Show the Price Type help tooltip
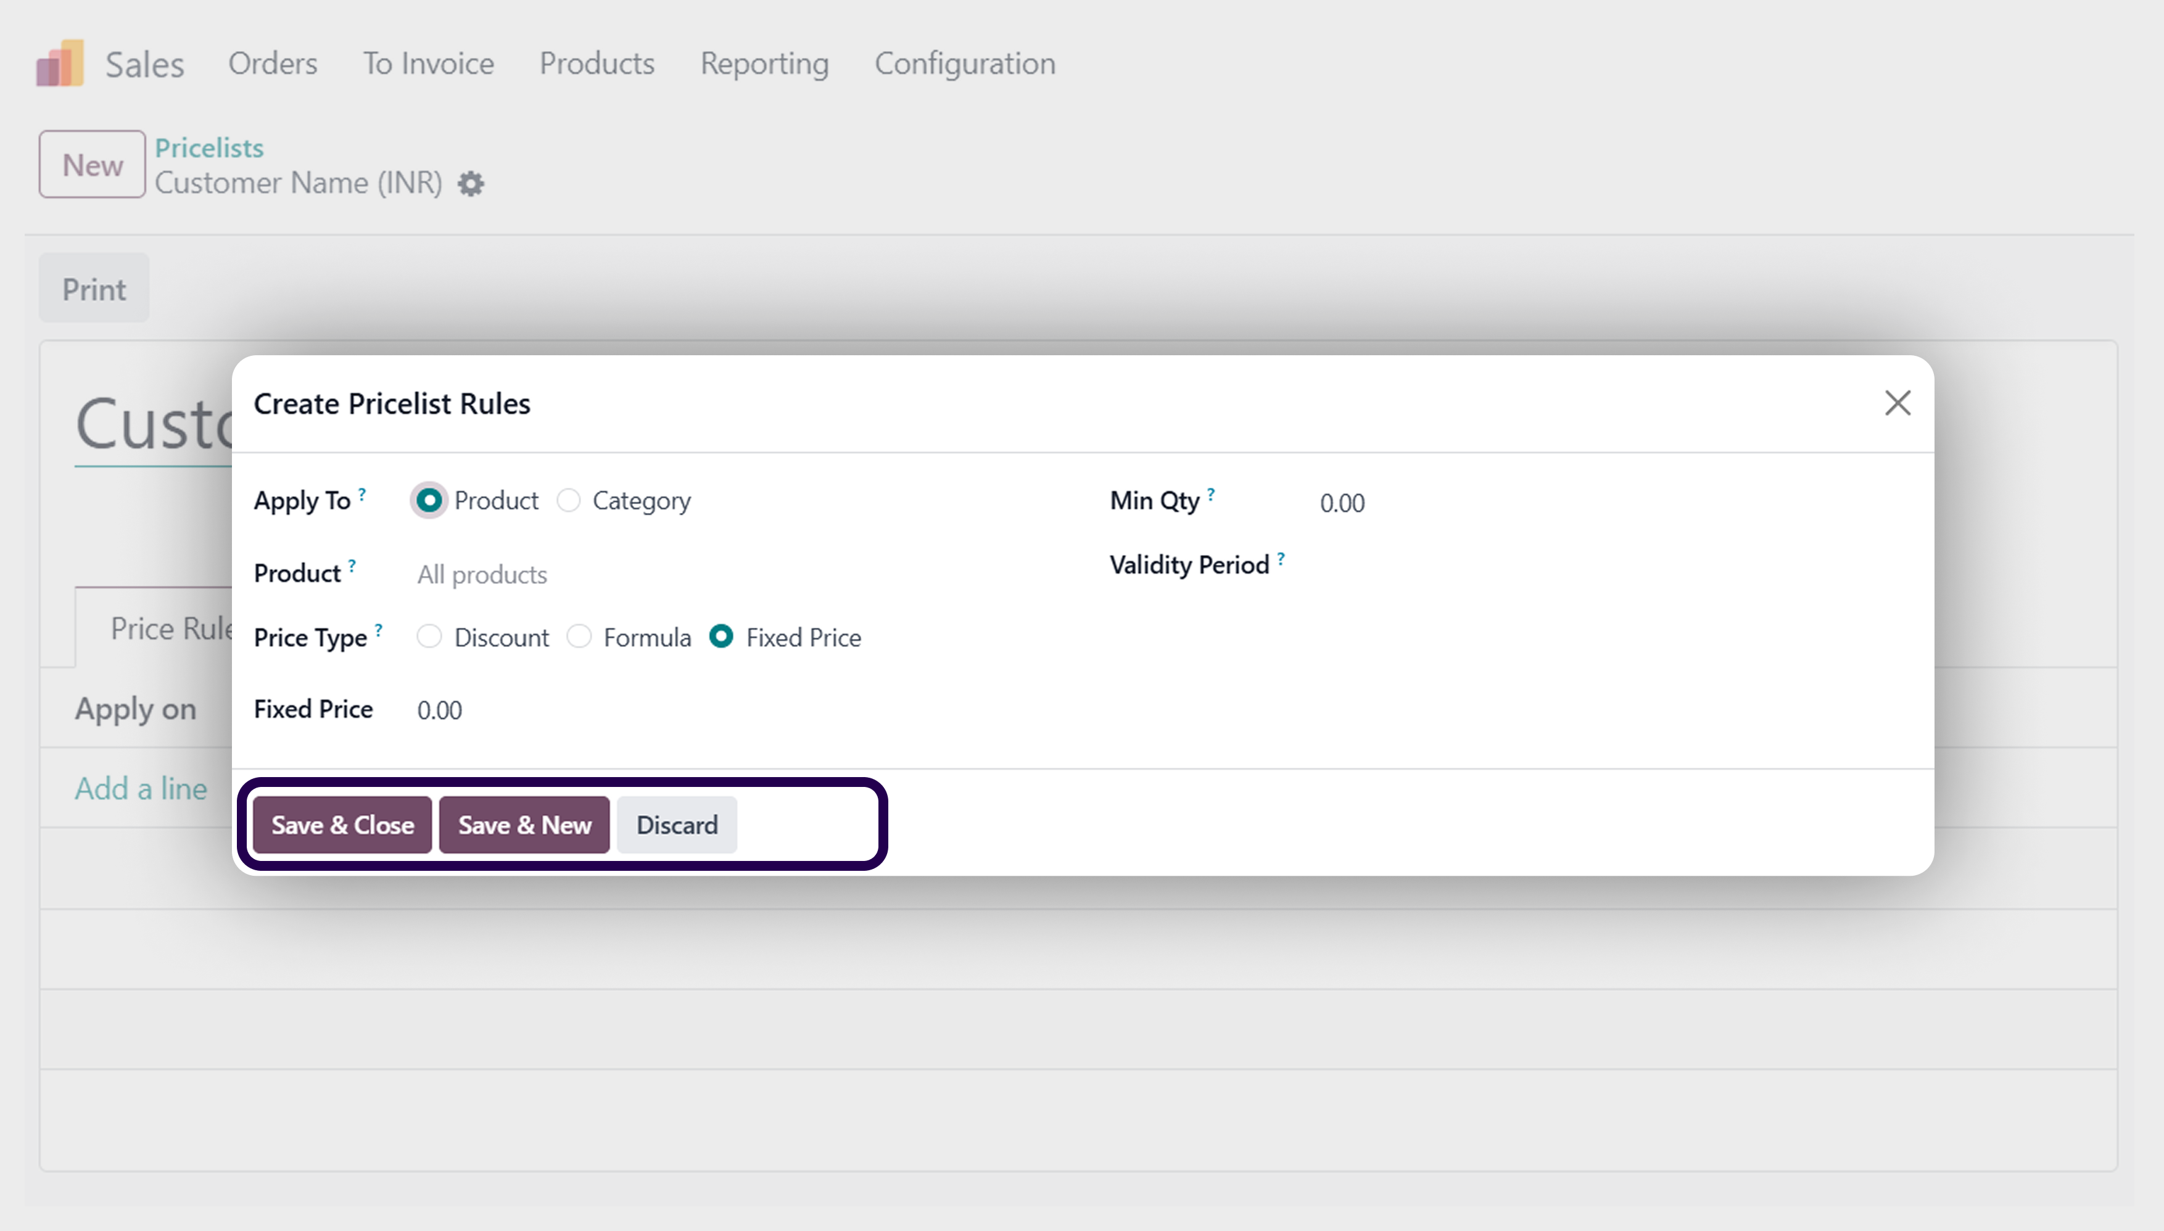The width and height of the screenshot is (2164, 1231). click(x=378, y=630)
